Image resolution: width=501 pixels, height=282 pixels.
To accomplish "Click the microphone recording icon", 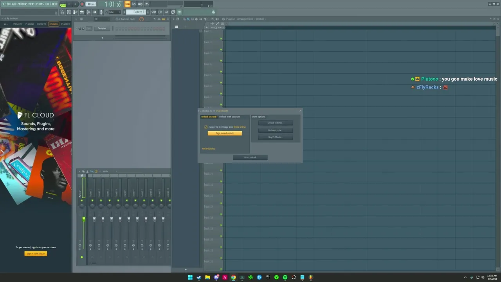I will point(101,12).
